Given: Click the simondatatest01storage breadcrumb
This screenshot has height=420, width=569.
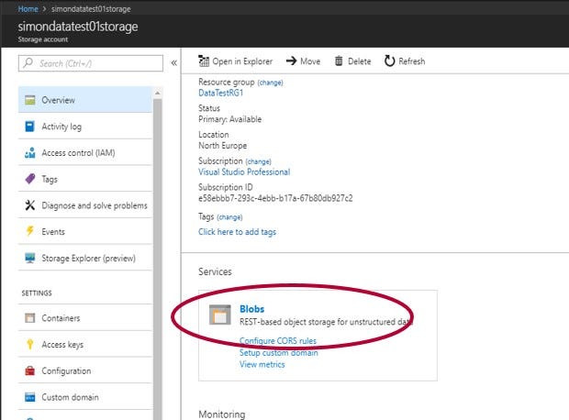Looking at the screenshot, I should (x=91, y=8).
